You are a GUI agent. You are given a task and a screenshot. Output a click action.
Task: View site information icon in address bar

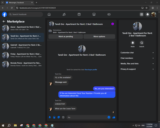coord(17,8)
